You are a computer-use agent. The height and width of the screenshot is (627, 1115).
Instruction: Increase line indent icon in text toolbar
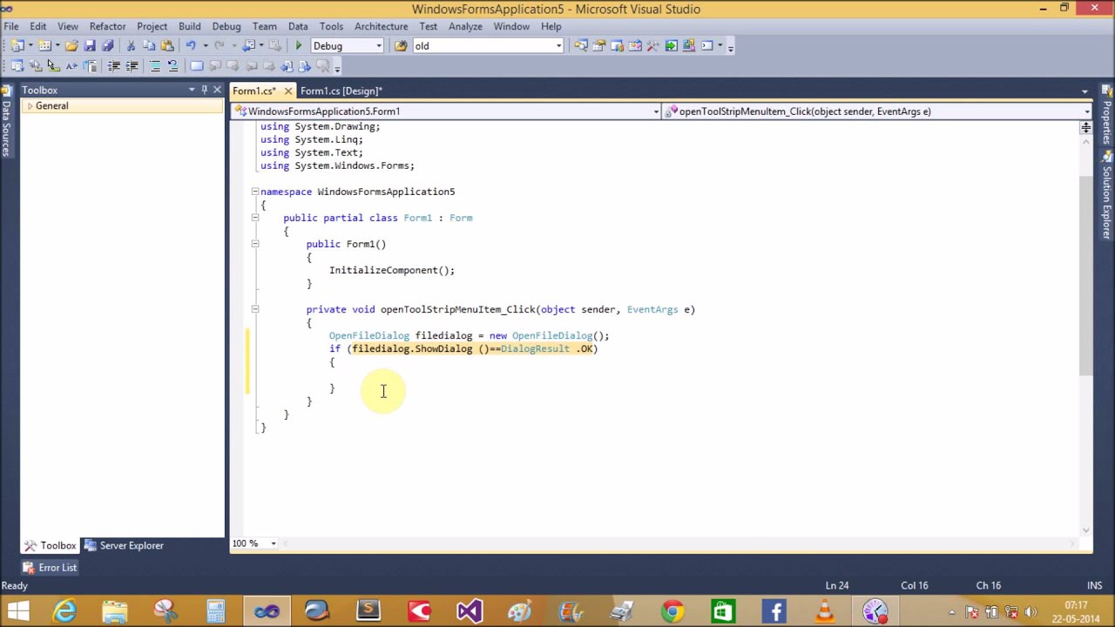(x=132, y=66)
